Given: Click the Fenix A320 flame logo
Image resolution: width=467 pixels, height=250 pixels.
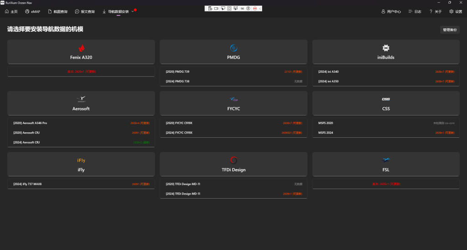Looking at the screenshot, I should tap(81, 48).
